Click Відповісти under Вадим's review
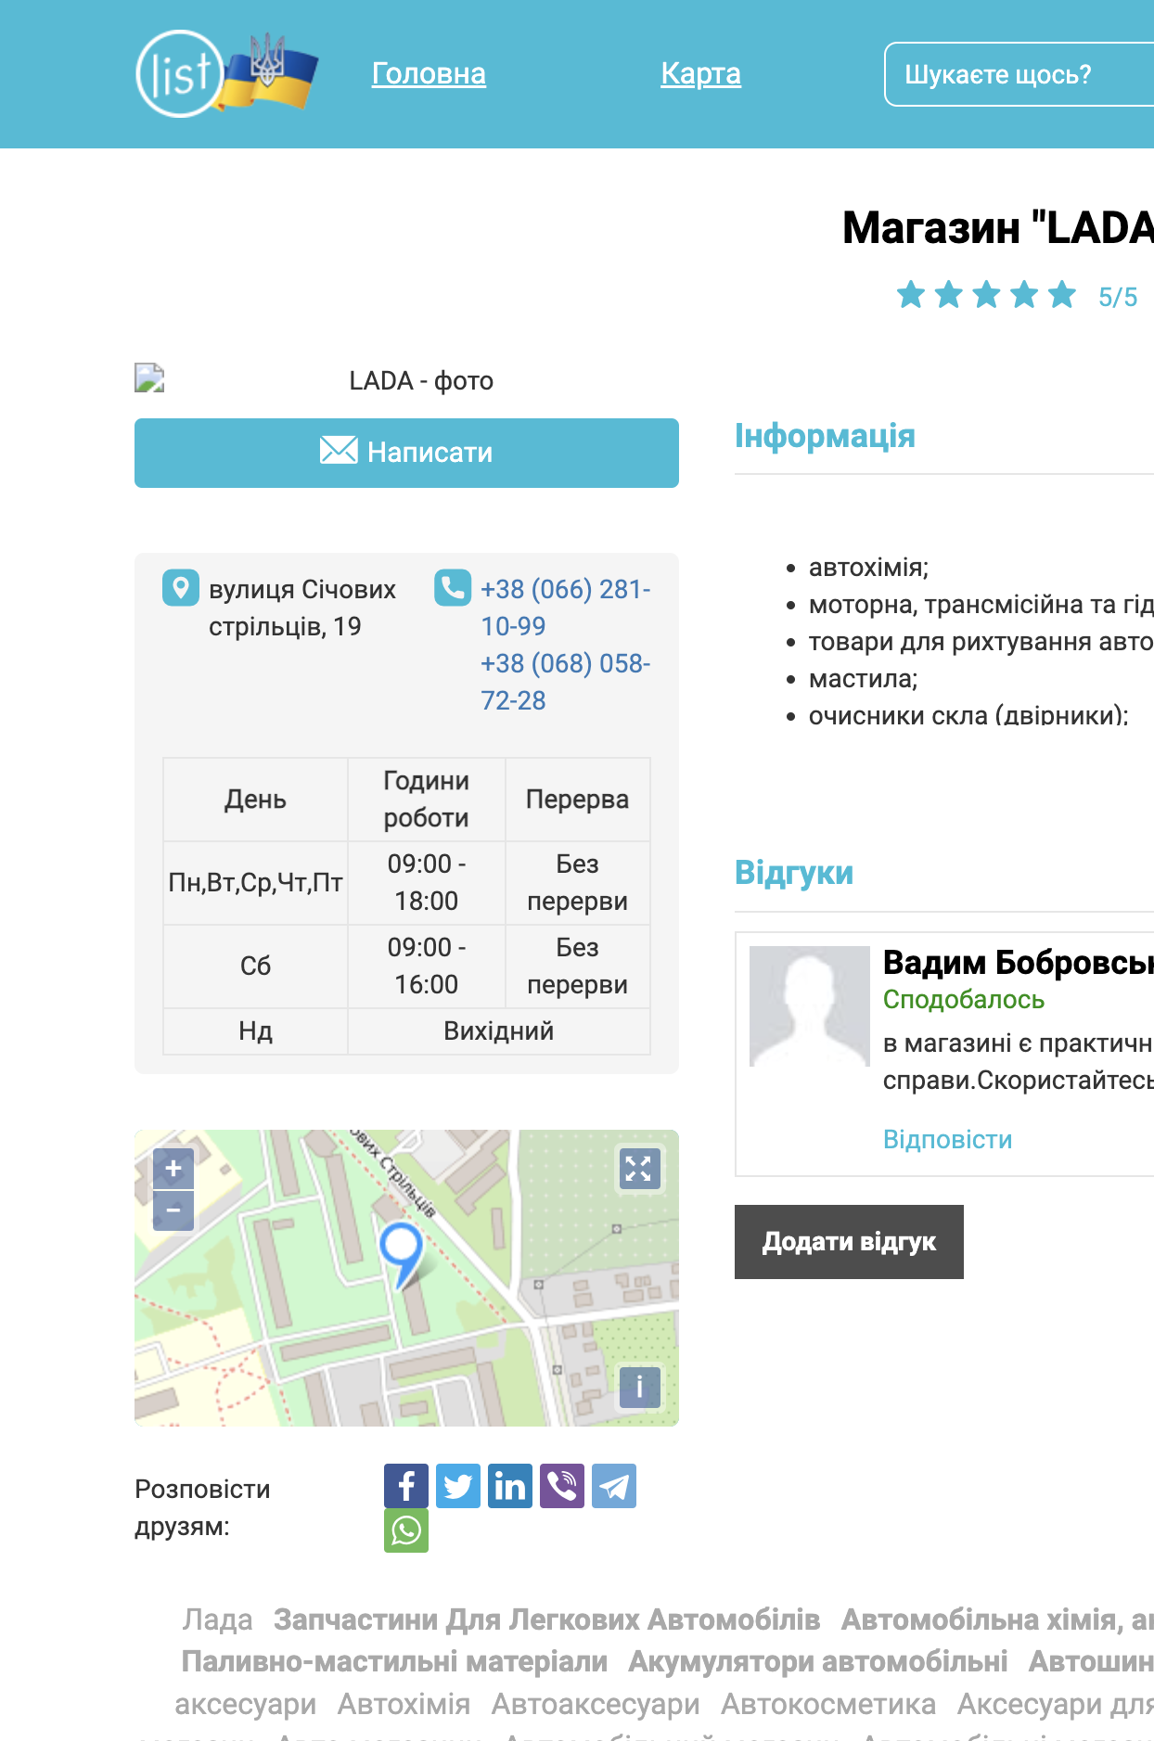 (947, 1139)
